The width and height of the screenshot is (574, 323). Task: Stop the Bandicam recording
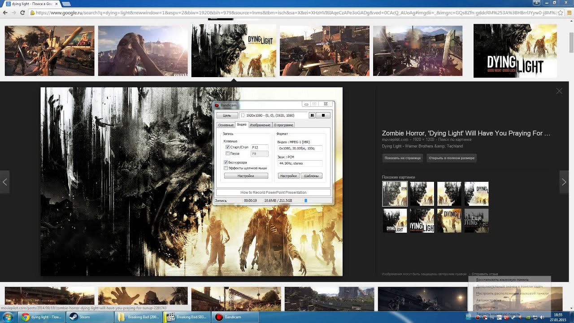coord(323,115)
